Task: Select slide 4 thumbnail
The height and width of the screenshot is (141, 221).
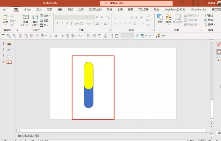Action: [9, 62]
